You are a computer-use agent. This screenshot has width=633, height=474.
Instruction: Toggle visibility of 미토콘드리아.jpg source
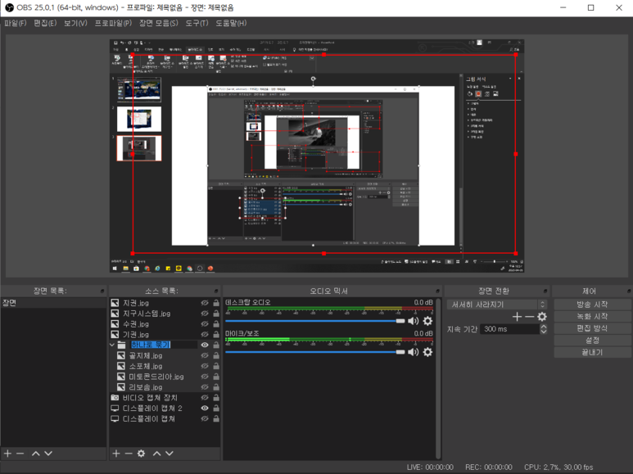point(205,377)
